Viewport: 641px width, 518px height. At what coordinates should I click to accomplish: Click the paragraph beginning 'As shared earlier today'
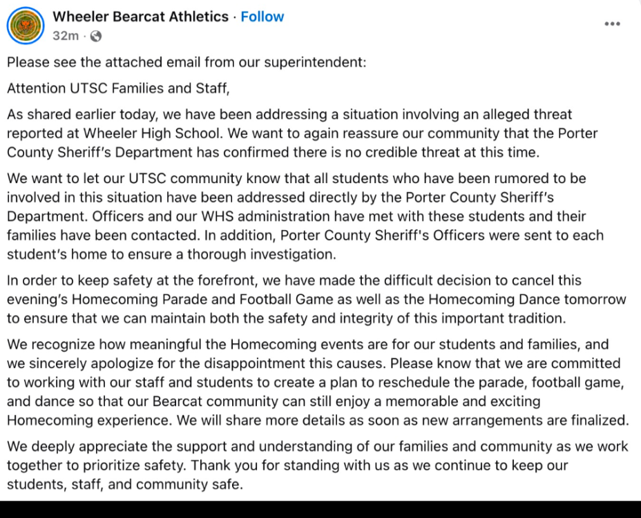pos(303,133)
